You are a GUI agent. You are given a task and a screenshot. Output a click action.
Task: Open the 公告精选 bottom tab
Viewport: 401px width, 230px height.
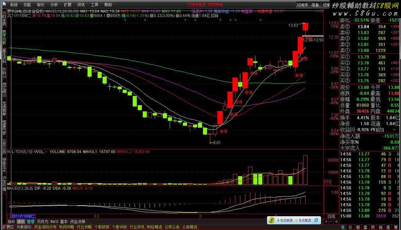190,227
